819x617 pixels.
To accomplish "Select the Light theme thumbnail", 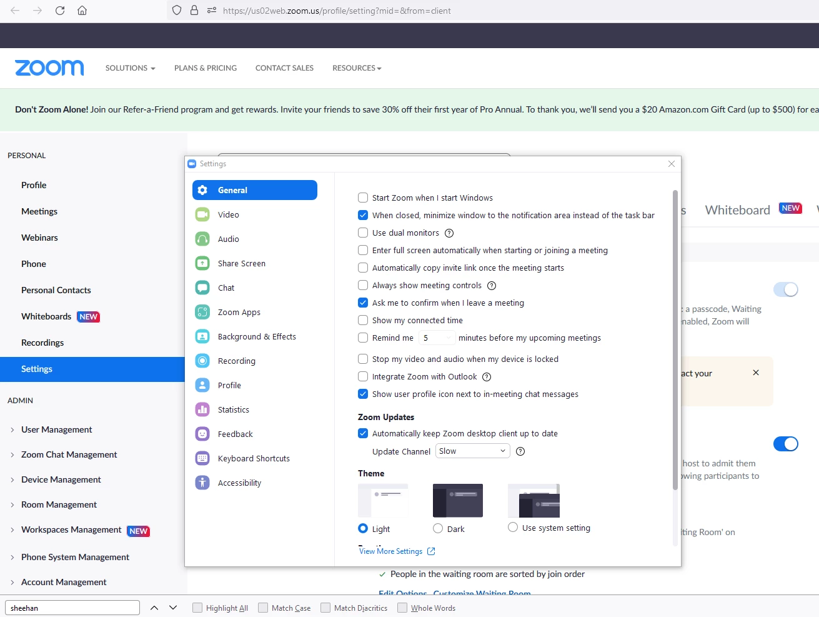I will pos(383,500).
